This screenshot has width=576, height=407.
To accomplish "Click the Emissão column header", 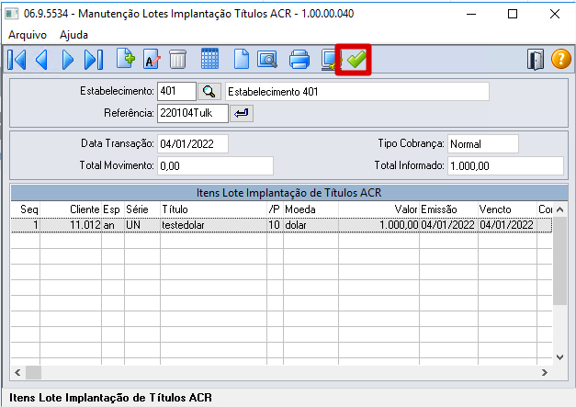I will [x=448, y=209].
